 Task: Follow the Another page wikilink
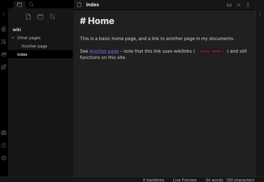point(104,51)
